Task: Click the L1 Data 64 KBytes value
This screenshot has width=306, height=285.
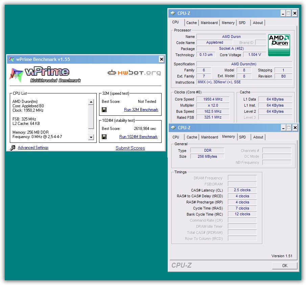Action: (275, 99)
